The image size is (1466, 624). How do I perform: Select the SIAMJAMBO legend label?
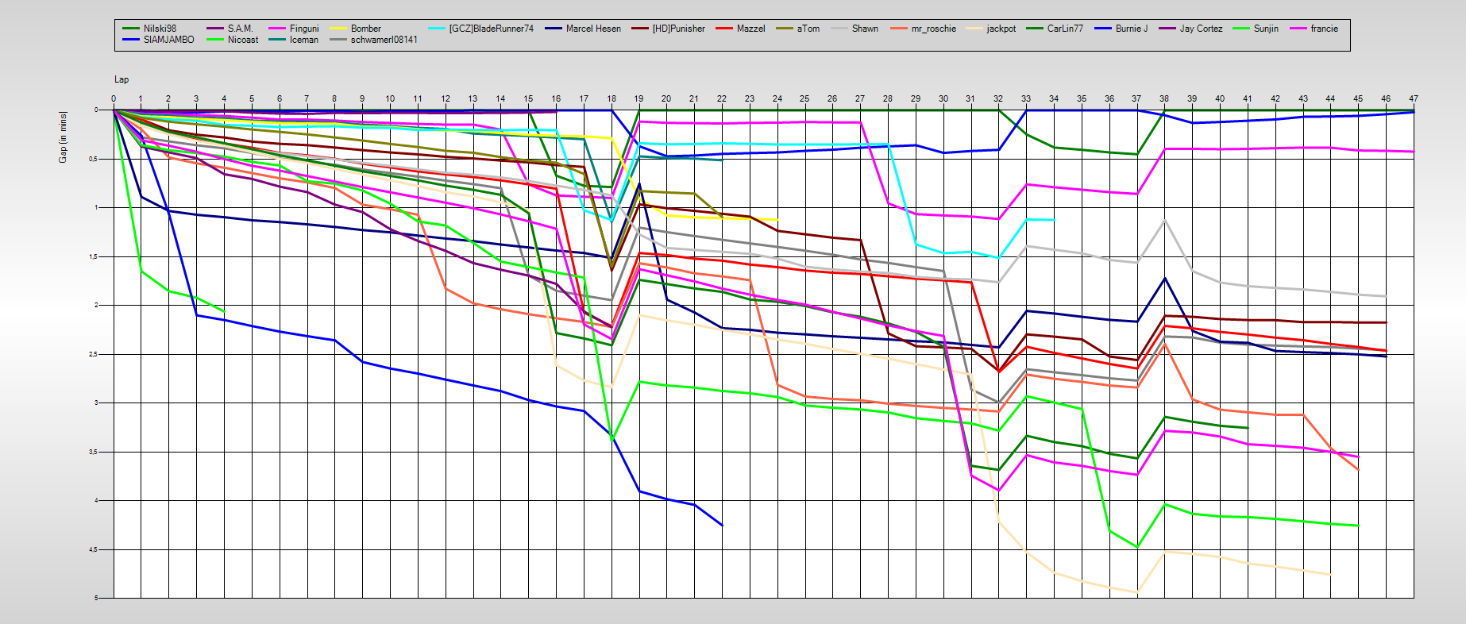coord(168,40)
